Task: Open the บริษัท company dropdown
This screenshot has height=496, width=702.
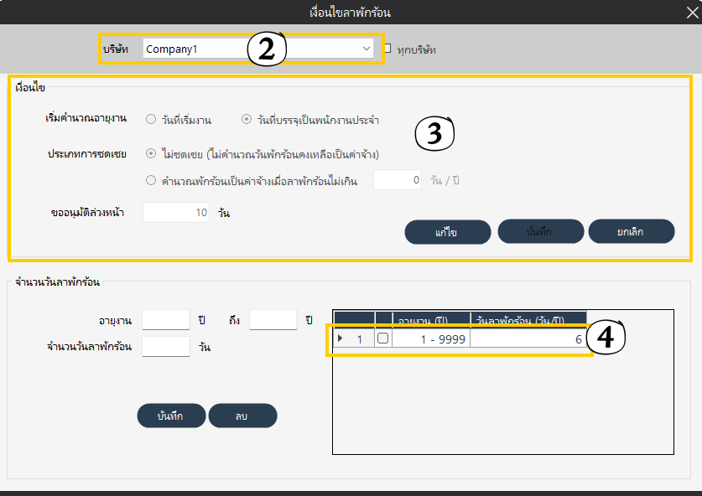Action: (x=366, y=49)
